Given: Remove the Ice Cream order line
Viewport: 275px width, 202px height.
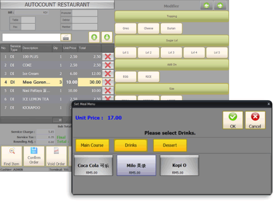Looking at the screenshot, I should pos(107,74).
